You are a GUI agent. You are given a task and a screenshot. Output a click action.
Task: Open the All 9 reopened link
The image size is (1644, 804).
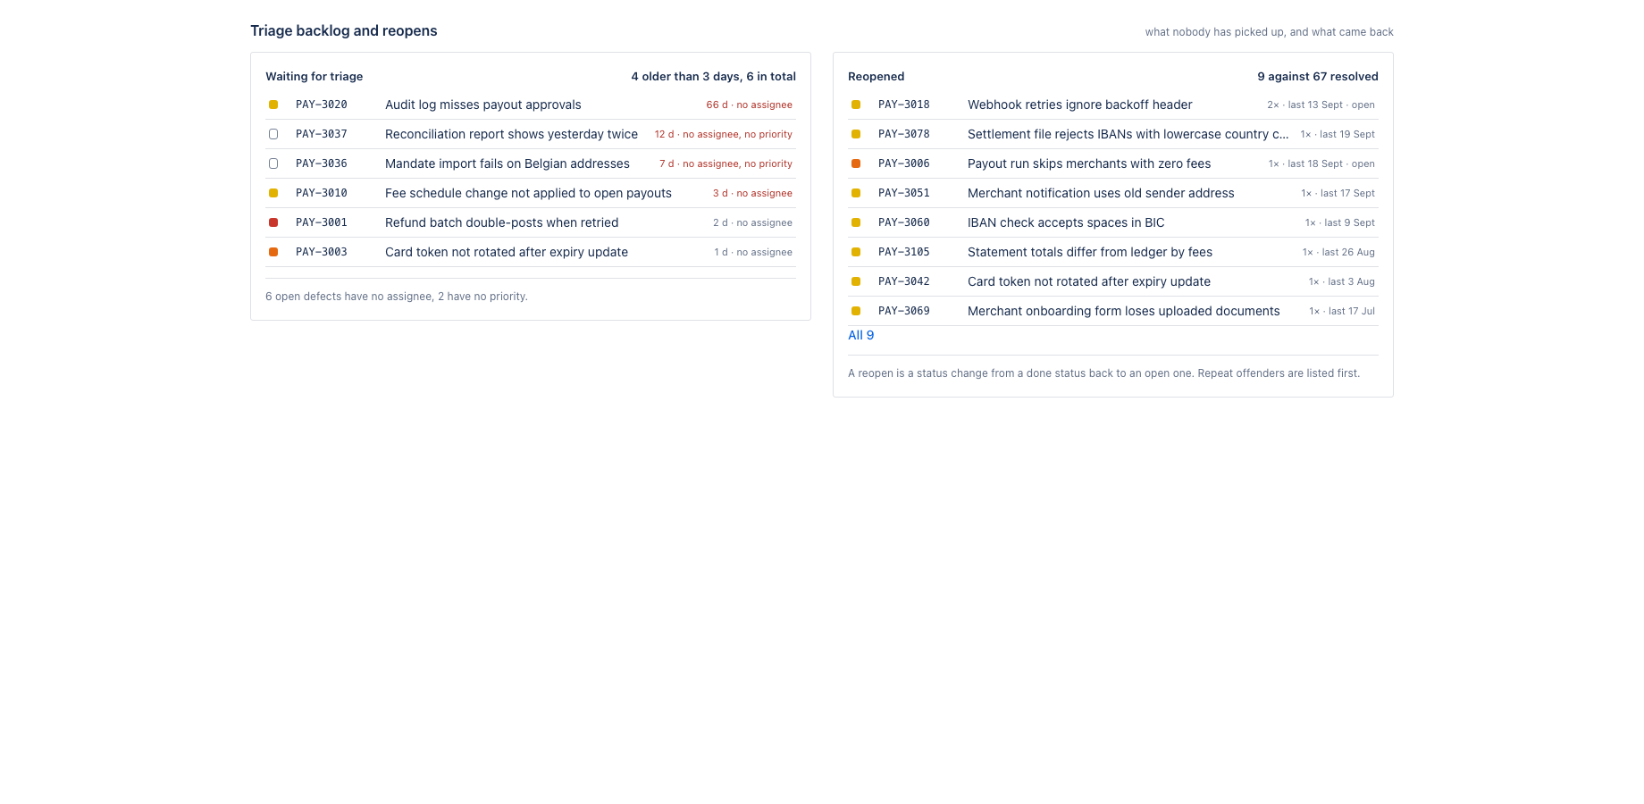861,335
